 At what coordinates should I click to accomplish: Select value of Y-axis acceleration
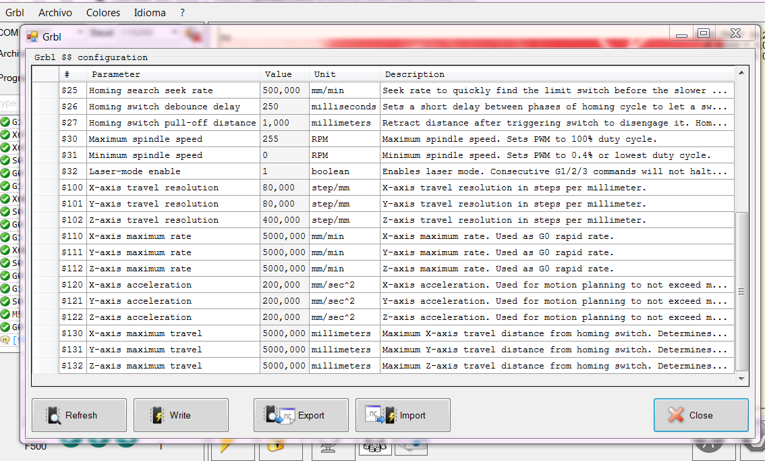(x=285, y=301)
